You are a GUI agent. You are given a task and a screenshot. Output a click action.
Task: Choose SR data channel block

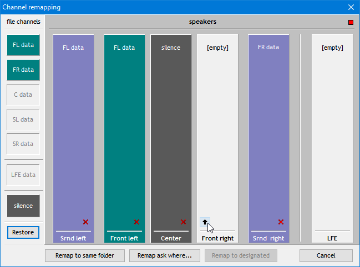23,144
